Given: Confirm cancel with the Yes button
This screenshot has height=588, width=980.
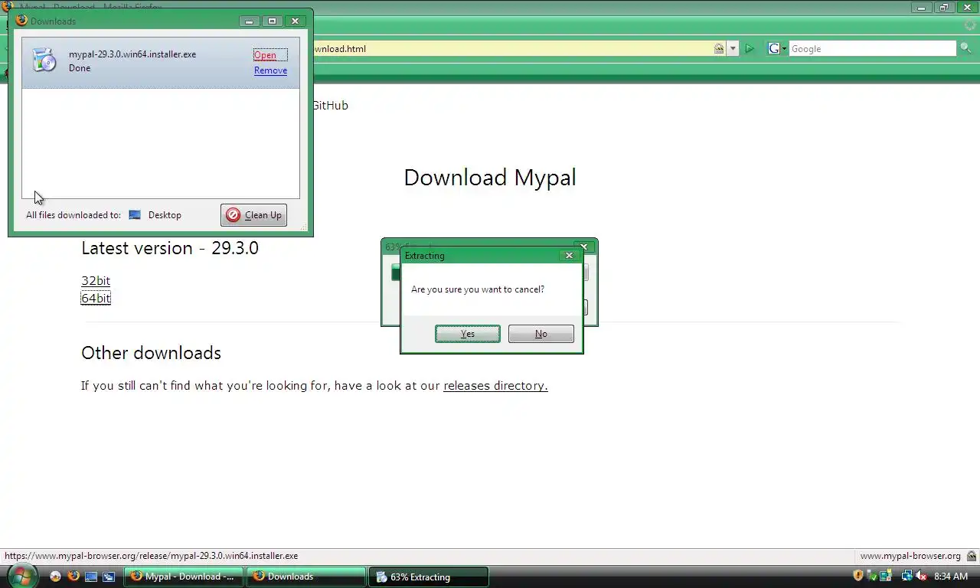Looking at the screenshot, I should click(x=468, y=334).
